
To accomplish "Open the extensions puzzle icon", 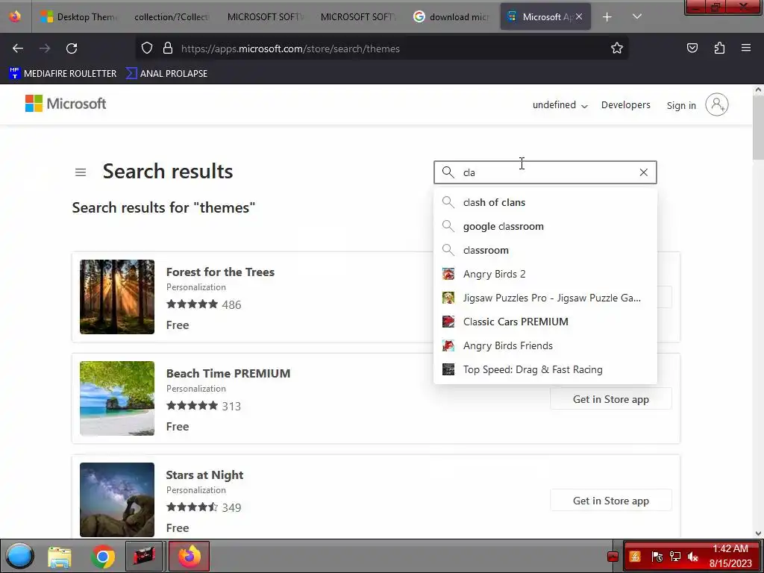I will pos(719,48).
